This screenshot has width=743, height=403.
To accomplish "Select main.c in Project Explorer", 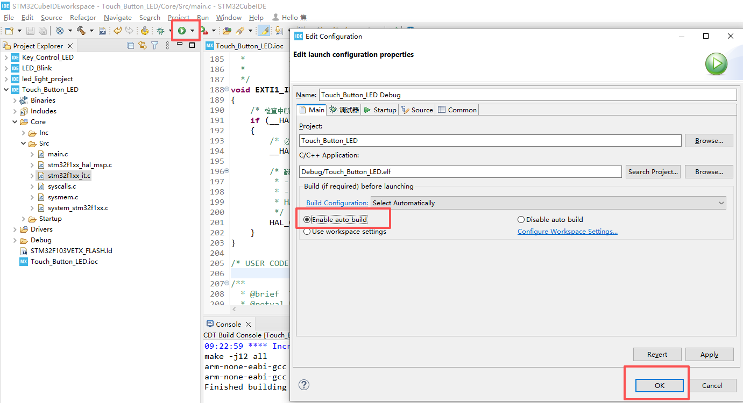I will click(58, 154).
